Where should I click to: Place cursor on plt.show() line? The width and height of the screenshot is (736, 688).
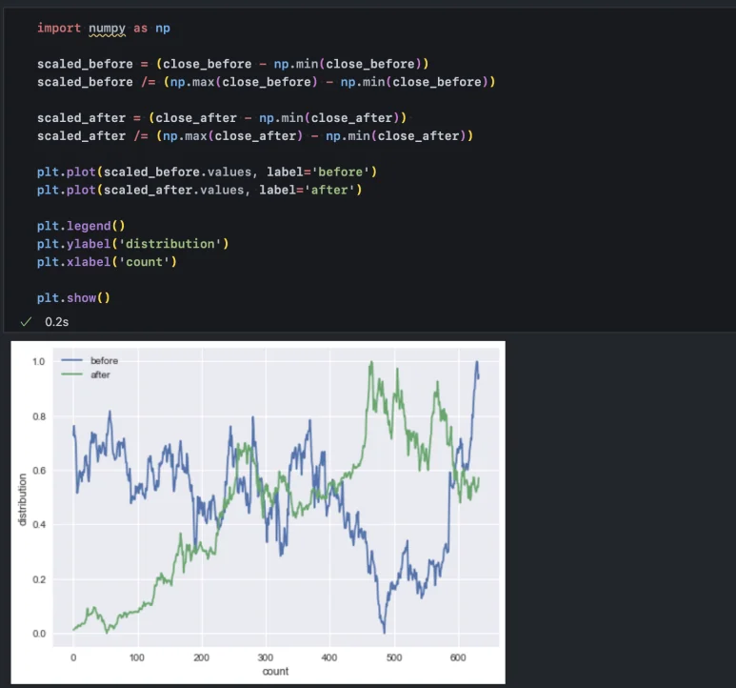[x=74, y=298]
